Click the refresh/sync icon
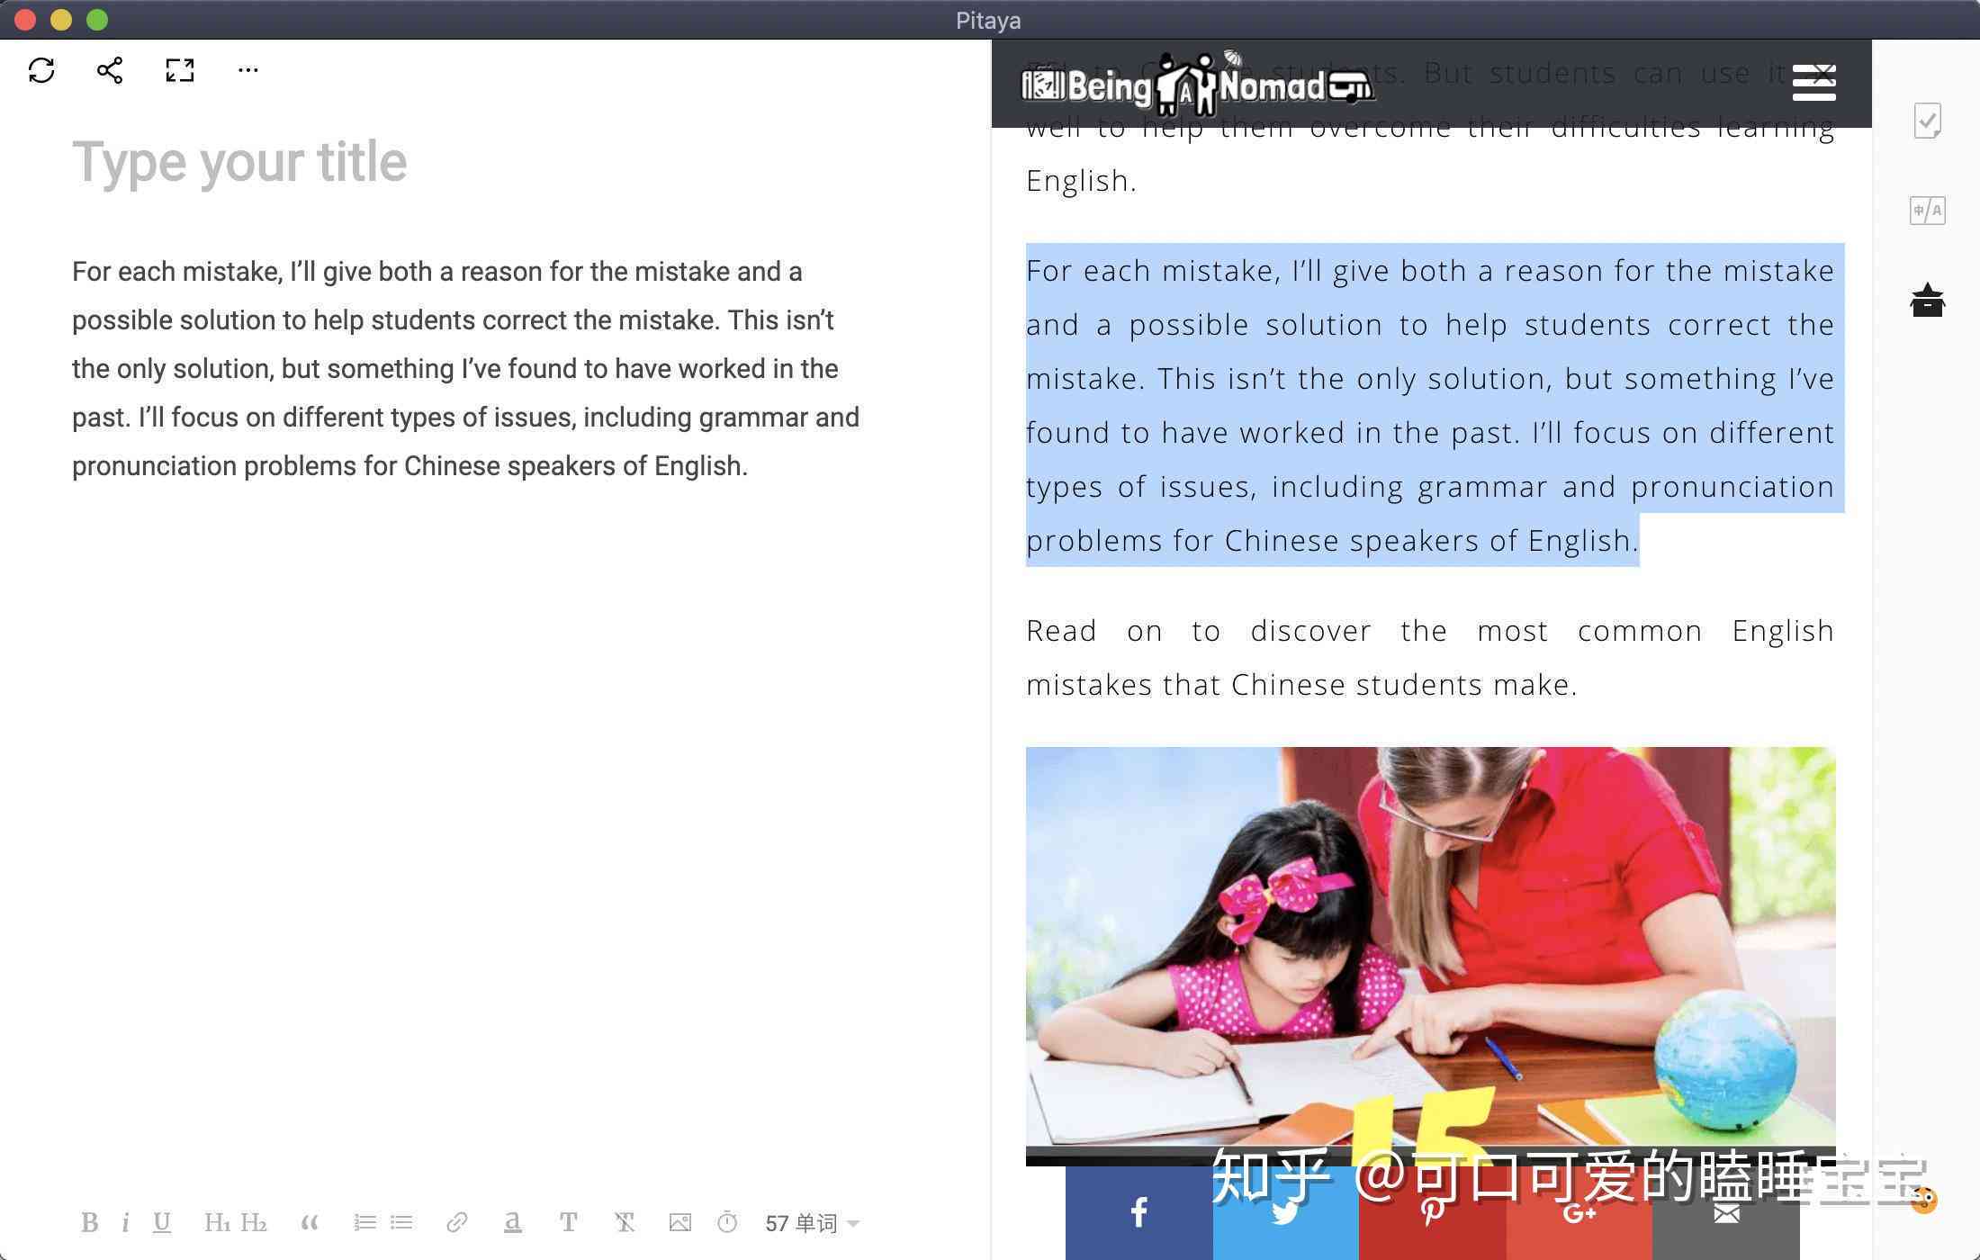The image size is (1980, 1260). point(43,69)
